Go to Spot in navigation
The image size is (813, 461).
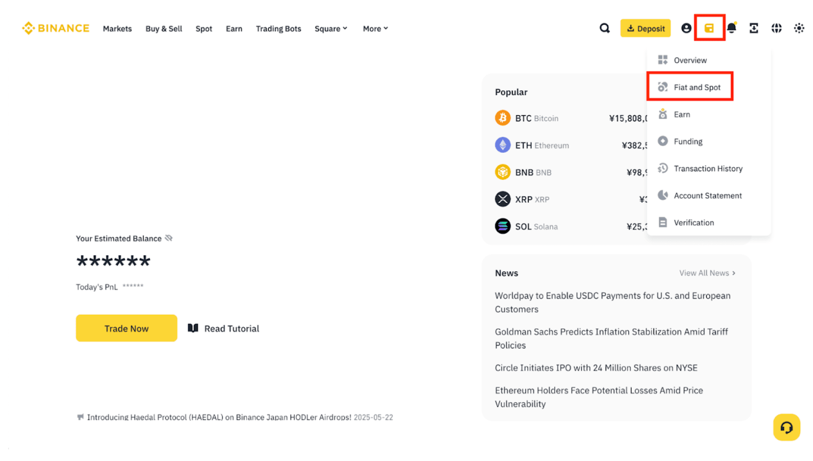tap(204, 29)
